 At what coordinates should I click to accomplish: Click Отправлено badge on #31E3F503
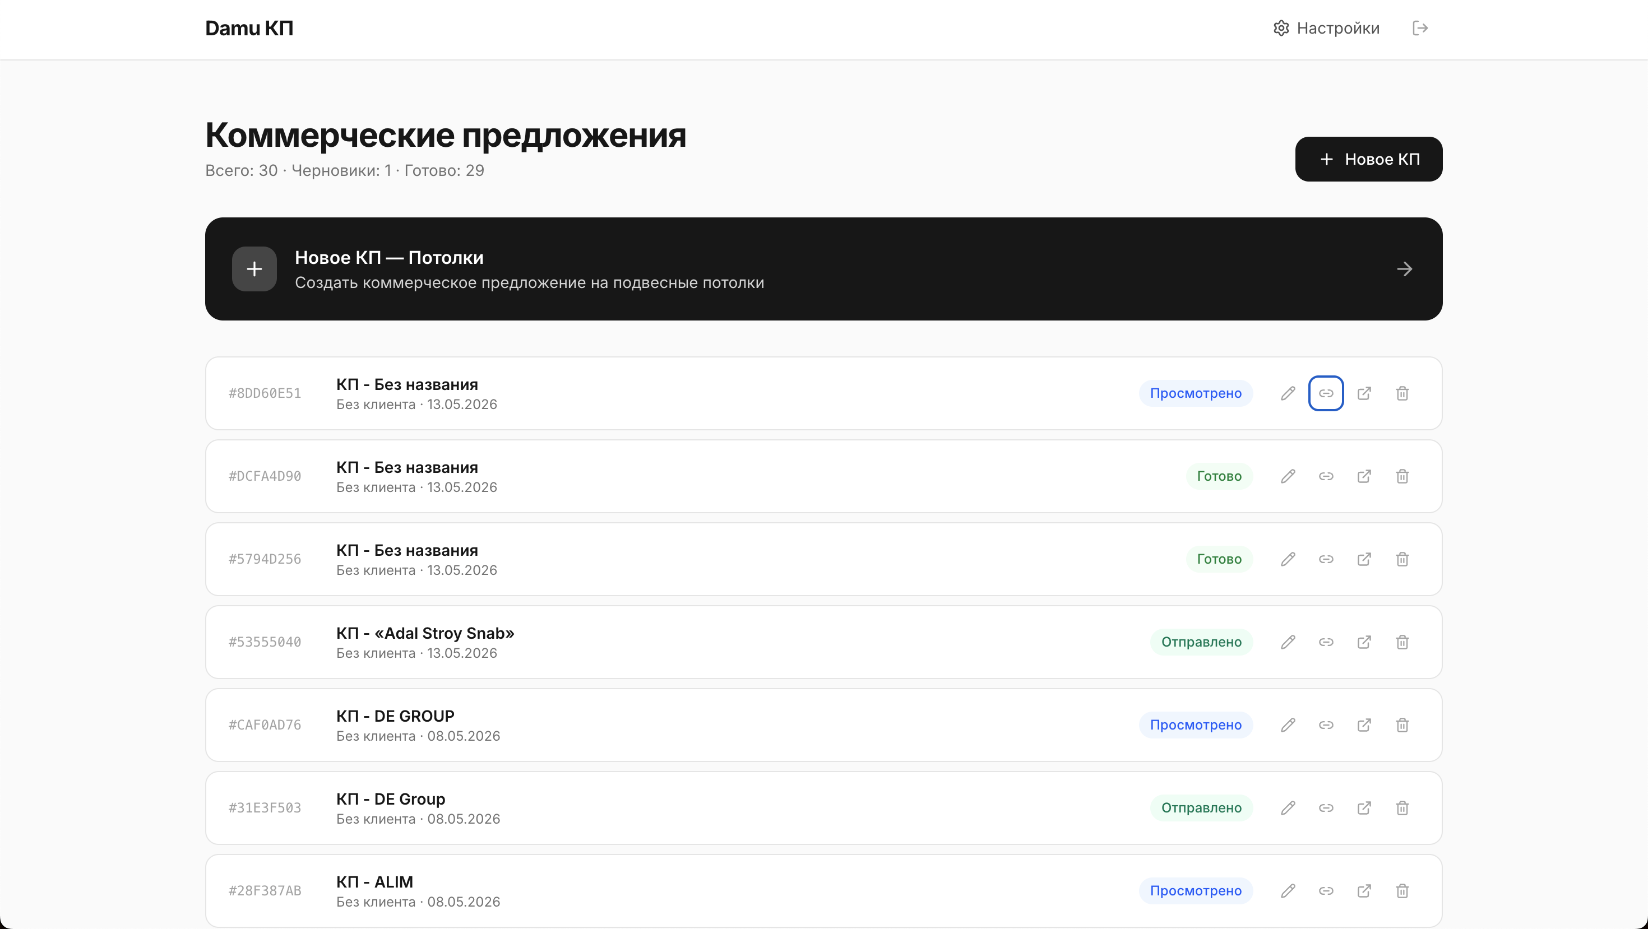pos(1201,808)
